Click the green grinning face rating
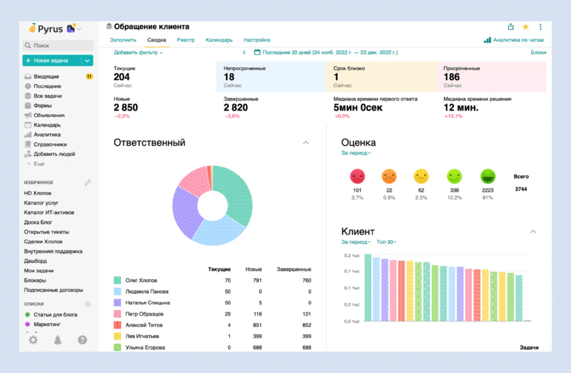This screenshot has height=373, width=571. (488, 177)
